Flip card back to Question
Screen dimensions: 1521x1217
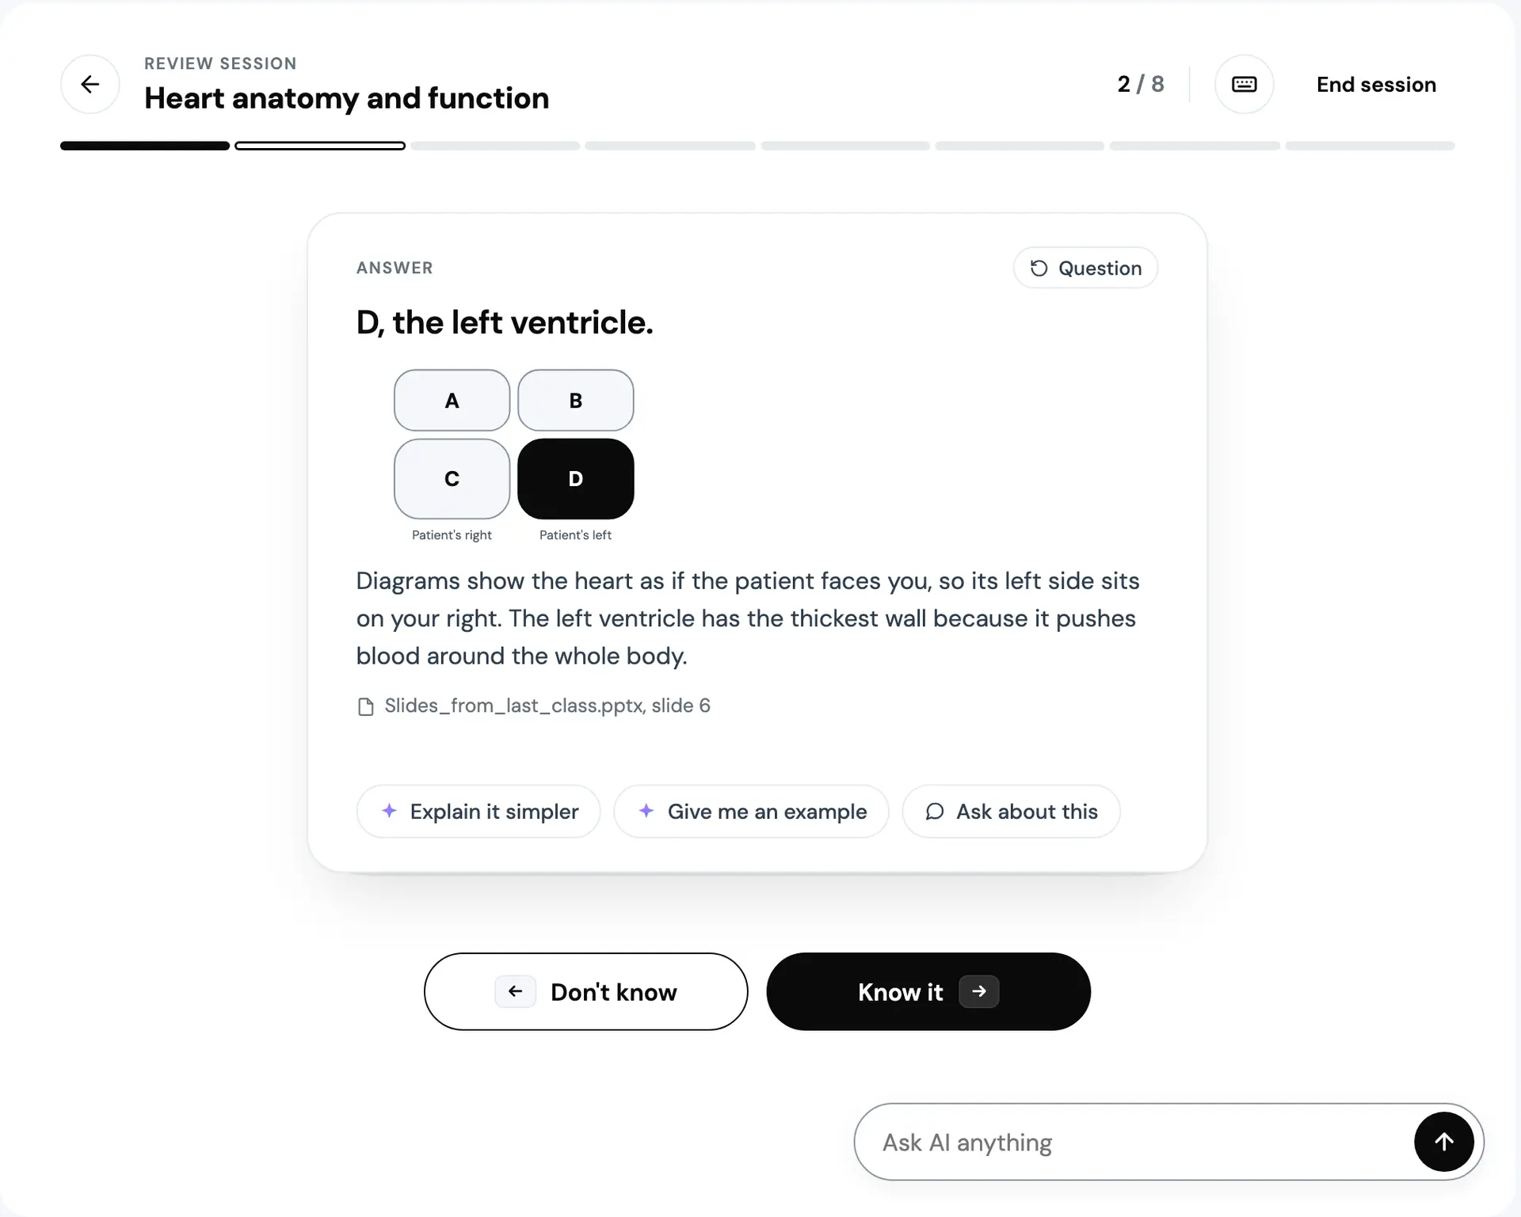coord(1085,268)
